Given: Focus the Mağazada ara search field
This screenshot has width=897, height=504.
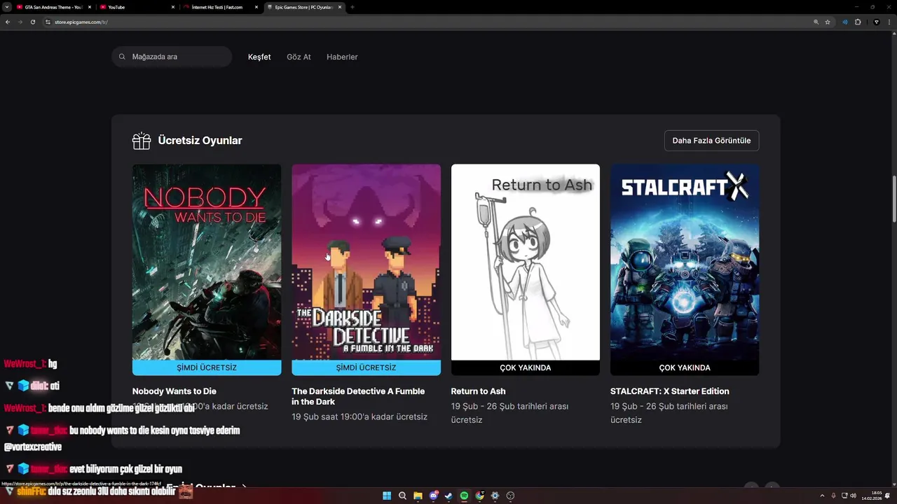Looking at the screenshot, I should [x=172, y=57].
